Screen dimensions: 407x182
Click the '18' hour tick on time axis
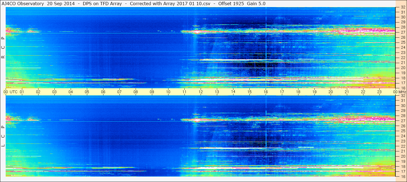click(x=298, y=92)
